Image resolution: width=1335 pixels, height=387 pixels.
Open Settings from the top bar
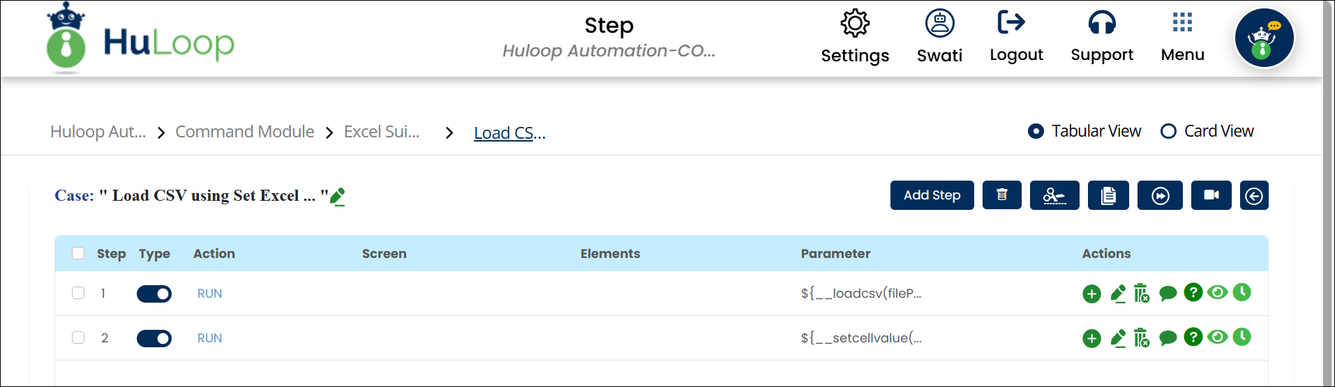pyautogui.click(x=855, y=36)
